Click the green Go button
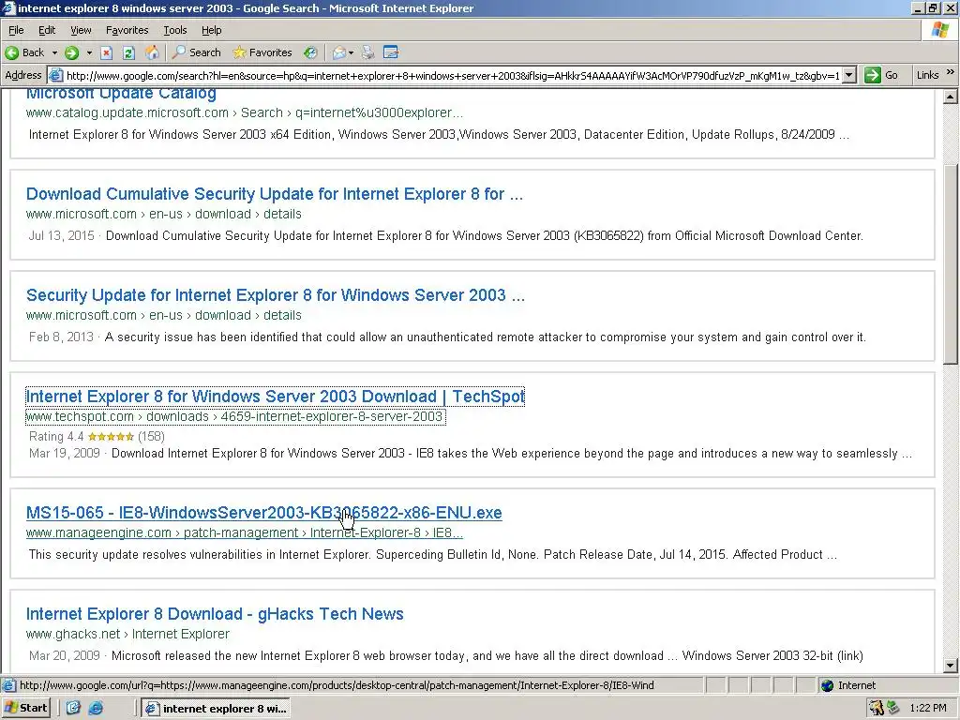Screen dimensions: 960x720 point(881,75)
